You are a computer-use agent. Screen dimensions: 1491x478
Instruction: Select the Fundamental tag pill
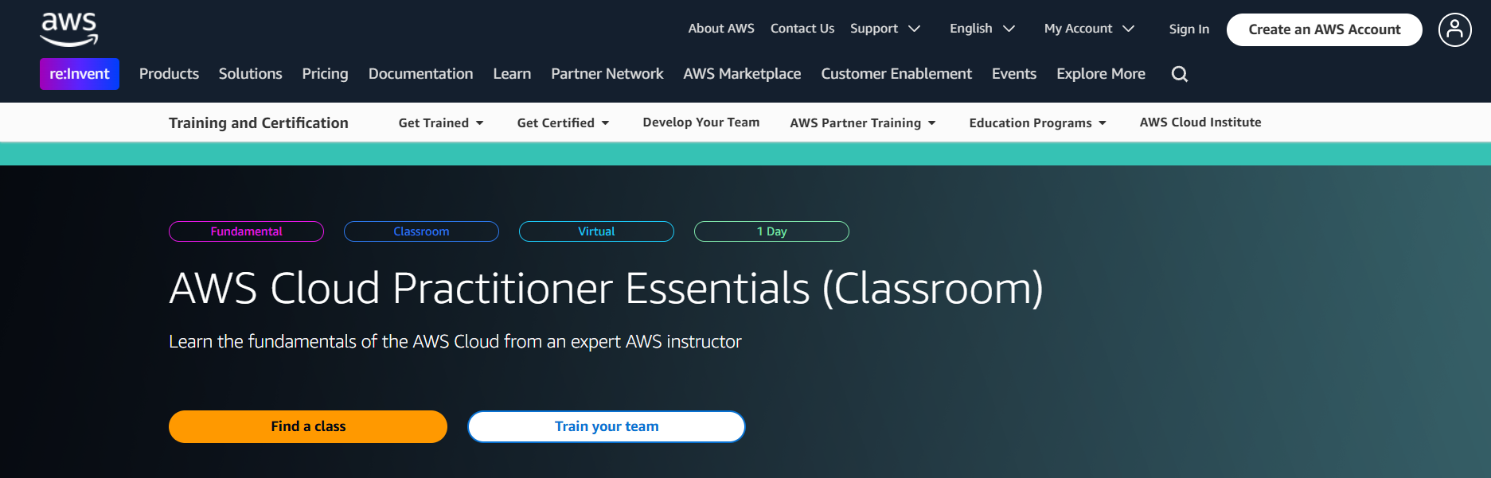(x=247, y=231)
